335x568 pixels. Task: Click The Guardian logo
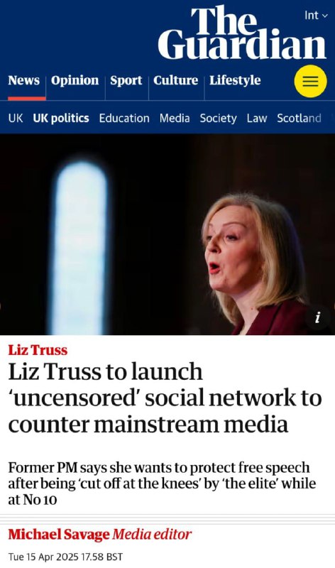[242, 33]
